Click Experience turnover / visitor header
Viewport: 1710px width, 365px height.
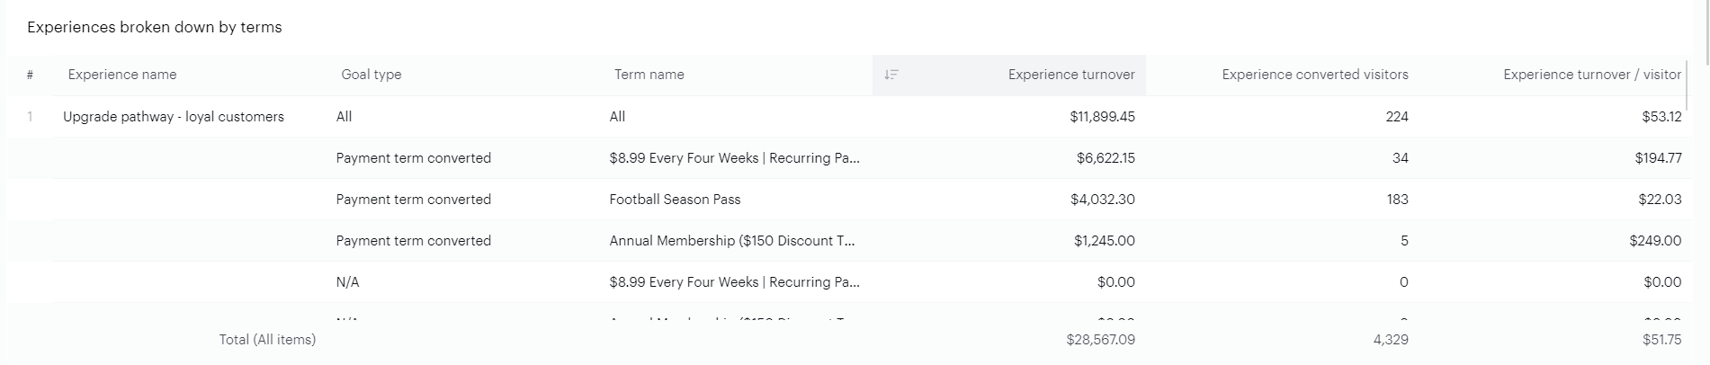[x=1591, y=75]
